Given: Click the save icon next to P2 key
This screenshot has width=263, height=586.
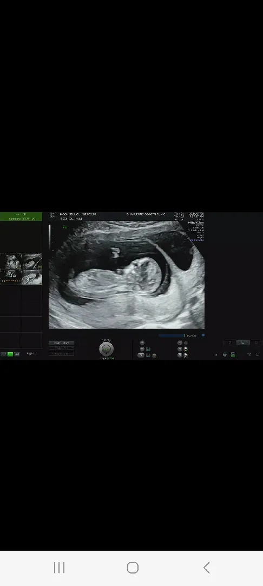Looking at the screenshot, I should [x=148, y=349].
